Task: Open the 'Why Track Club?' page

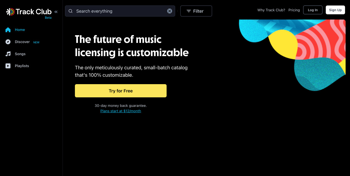Action: (x=271, y=10)
